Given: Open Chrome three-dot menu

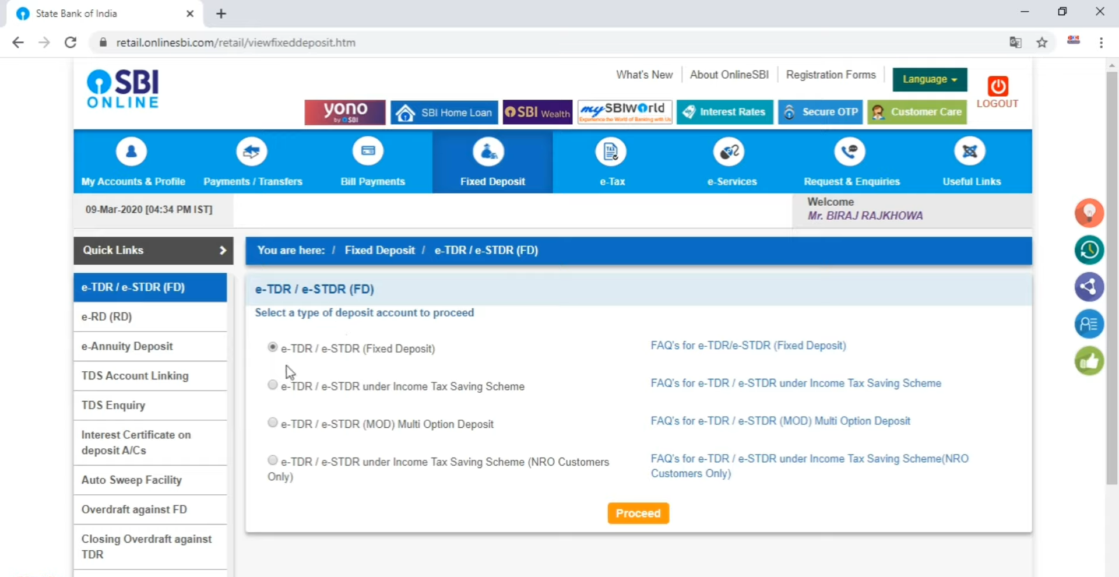Looking at the screenshot, I should 1101,43.
